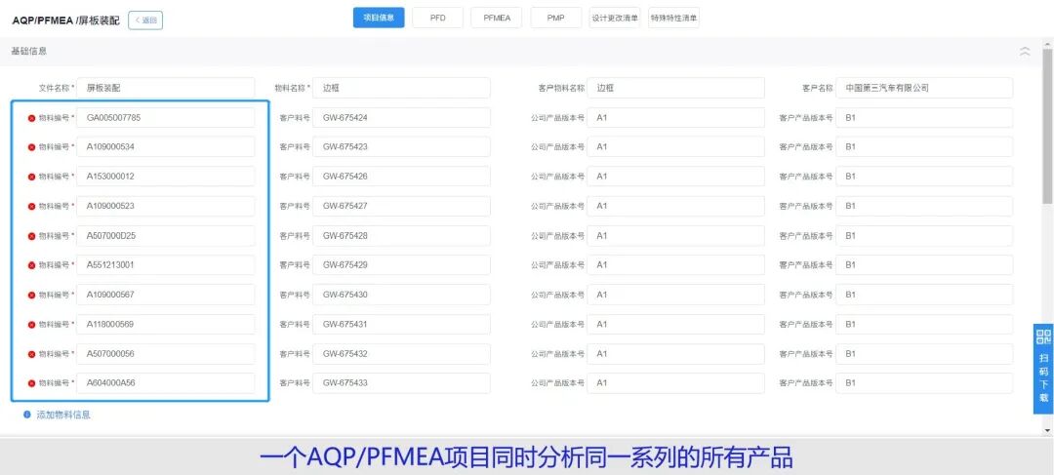This screenshot has width=1054, height=475.
Task: Click the 客户名称 field 中国第三汽车有限公司
Action: tap(924, 88)
